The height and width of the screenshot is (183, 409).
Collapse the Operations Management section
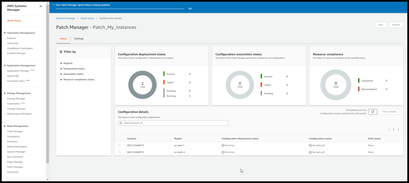tap(5, 33)
